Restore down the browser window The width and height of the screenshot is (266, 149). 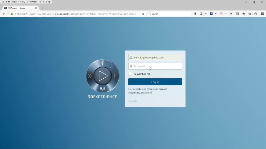pyautogui.click(x=254, y=2)
